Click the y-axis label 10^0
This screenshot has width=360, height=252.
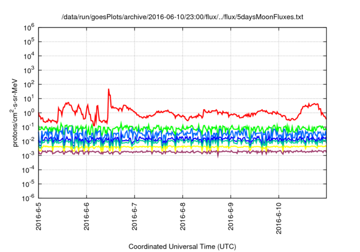(x=29, y=114)
